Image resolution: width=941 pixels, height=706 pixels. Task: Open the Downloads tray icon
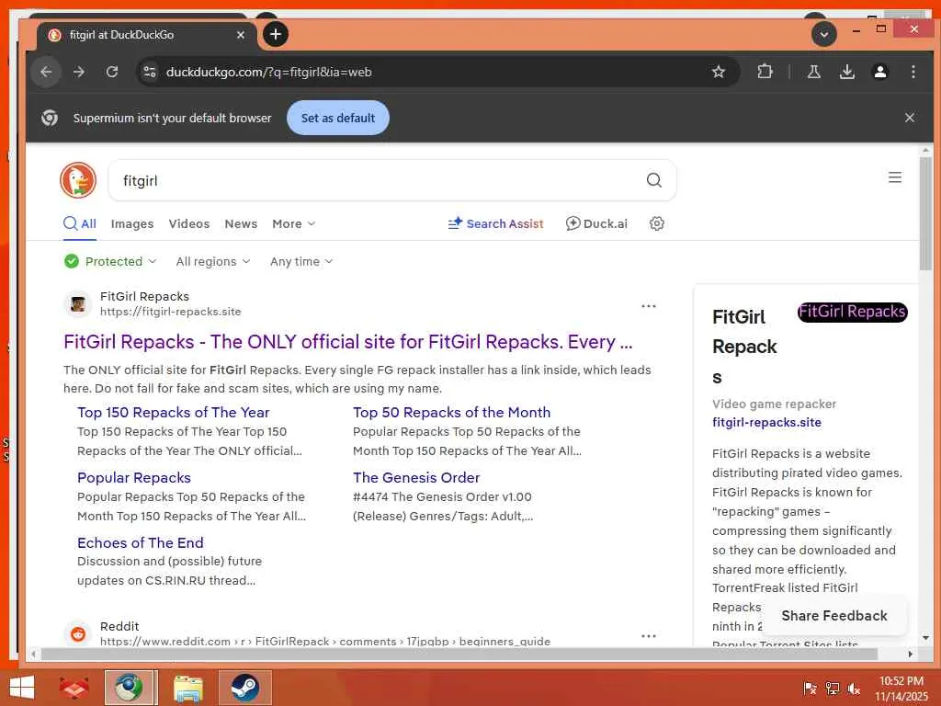coord(846,72)
